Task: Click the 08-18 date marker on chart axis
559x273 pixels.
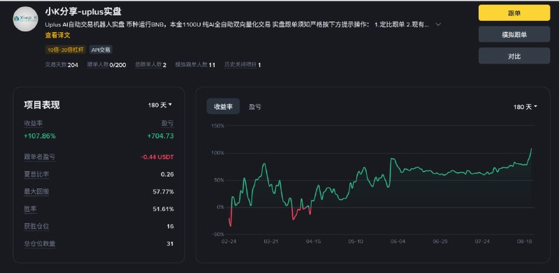Action: pyautogui.click(x=525, y=242)
